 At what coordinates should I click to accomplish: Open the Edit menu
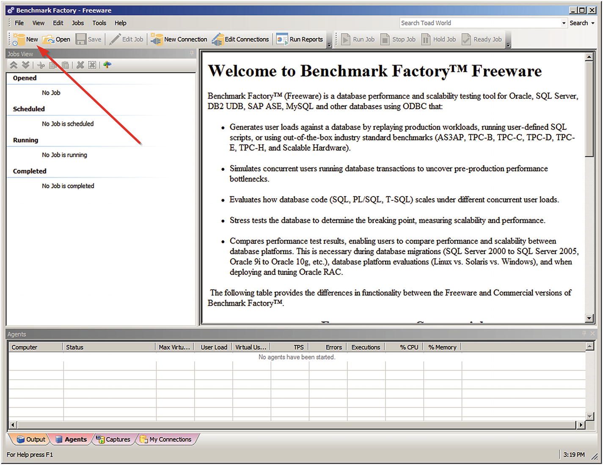tap(58, 23)
